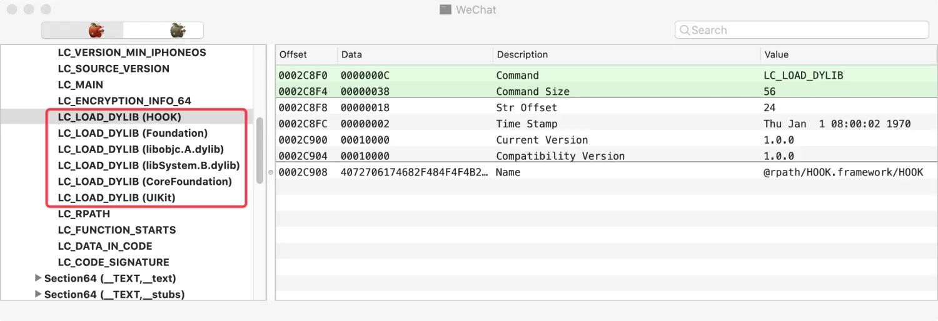Select the red apple view segment
Viewport: 938px width, 321px height.
(82, 30)
